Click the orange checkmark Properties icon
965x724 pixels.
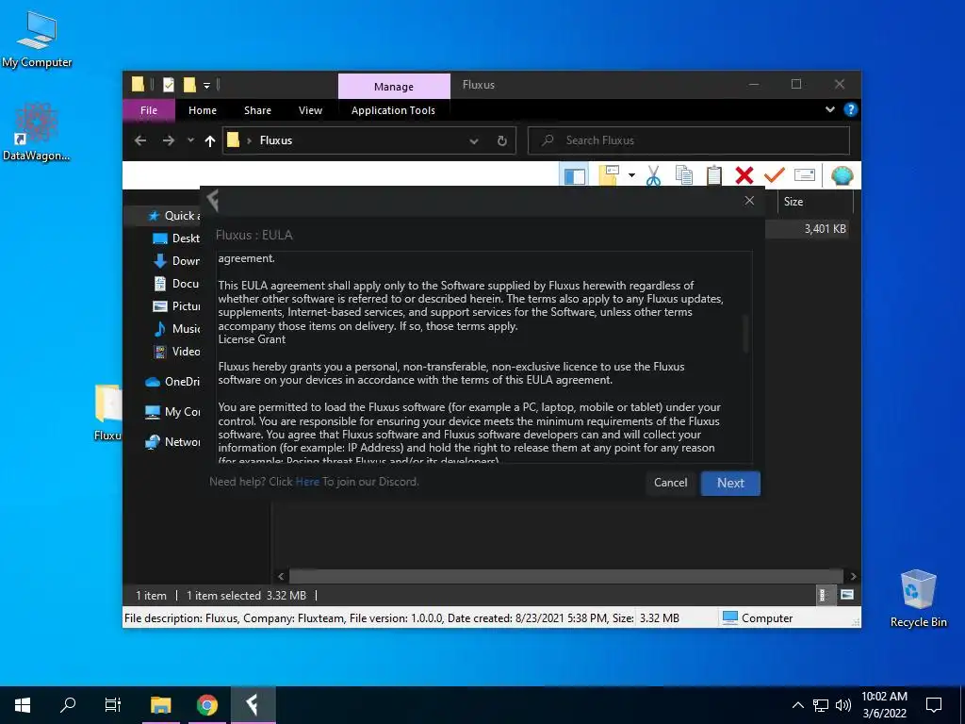(x=774, y=175)
